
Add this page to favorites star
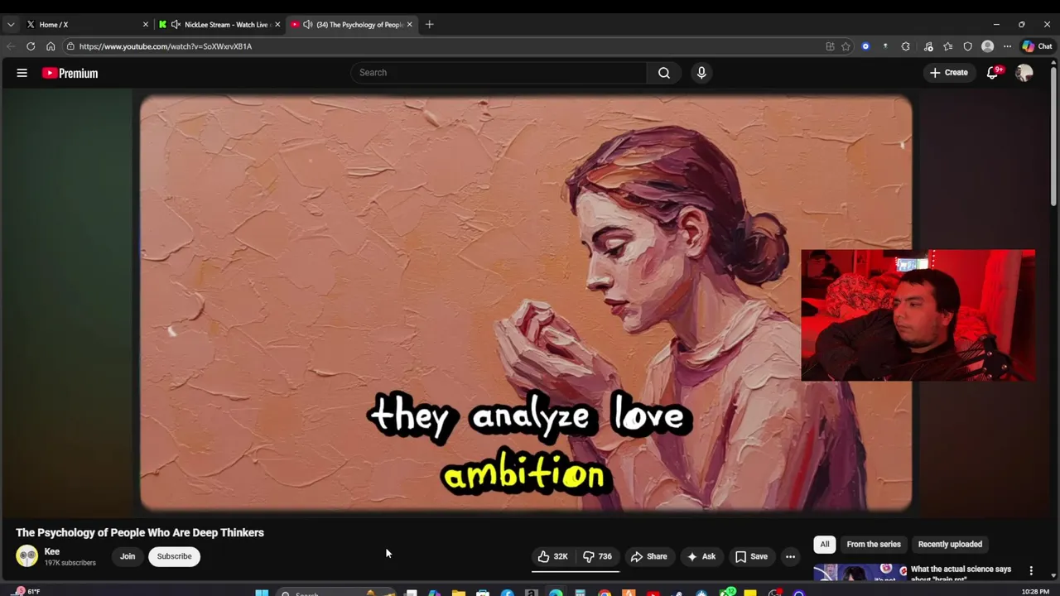846,46
